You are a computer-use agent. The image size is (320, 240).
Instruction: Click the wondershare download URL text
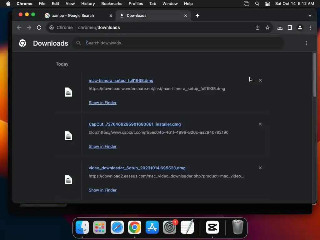pyautogui.click(x=157, y=88)
